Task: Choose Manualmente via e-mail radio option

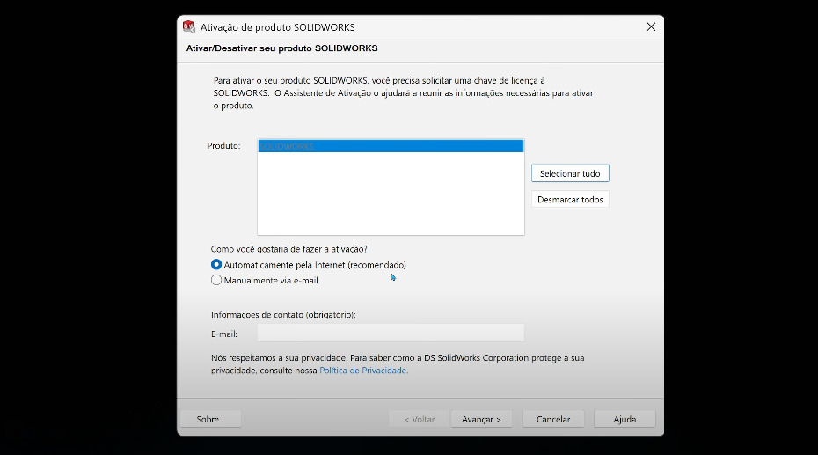Action: (x=216, y=281)
